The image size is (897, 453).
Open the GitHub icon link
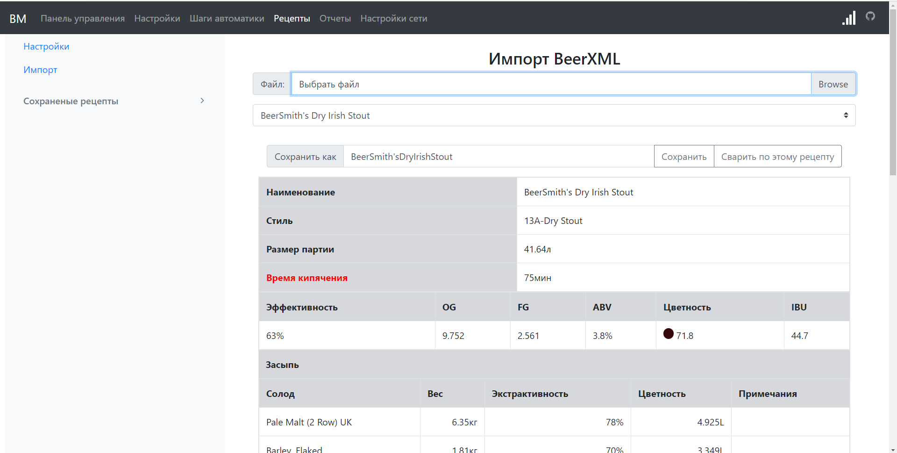(x=870, y=16)
